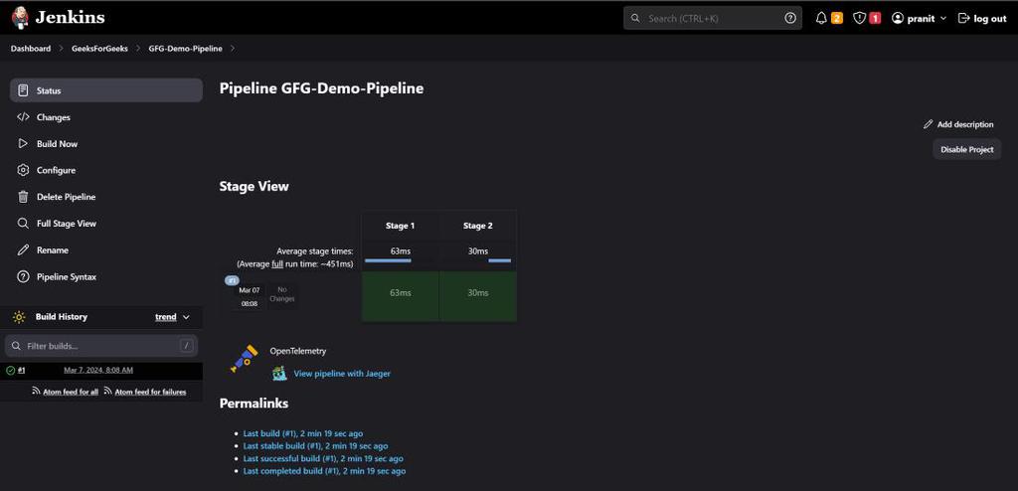
Task: Expand chevron after GeeksForGeeks breadcrumb
Action: tap(138, 49)
